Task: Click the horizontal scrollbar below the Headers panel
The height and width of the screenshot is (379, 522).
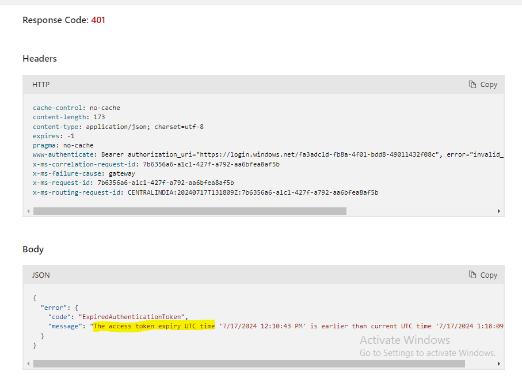Action: pos(190,211)
